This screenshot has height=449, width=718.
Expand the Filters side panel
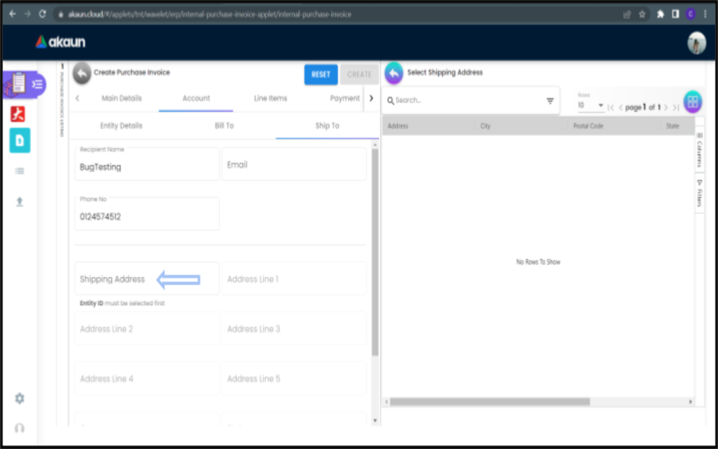pos(700,193)
